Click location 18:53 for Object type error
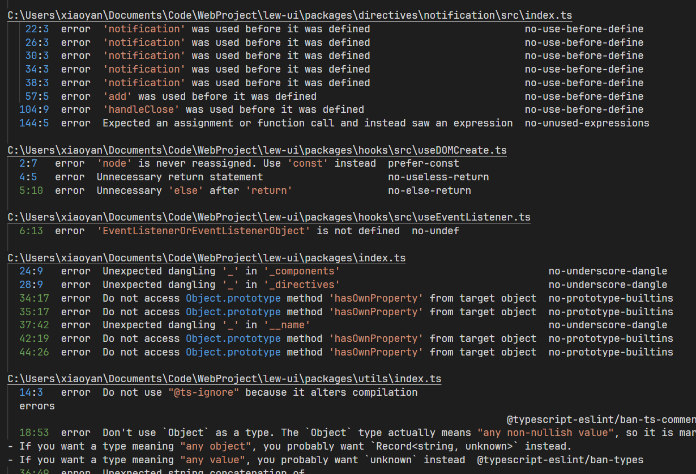This screenshot has height=474, width=696. pyautogui.click(x=34, y=433)
